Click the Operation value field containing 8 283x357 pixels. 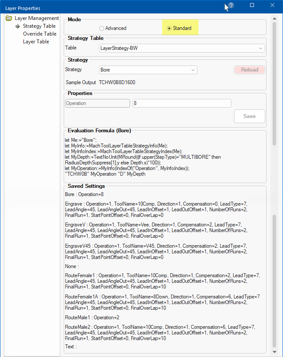(x=182, y=103)
